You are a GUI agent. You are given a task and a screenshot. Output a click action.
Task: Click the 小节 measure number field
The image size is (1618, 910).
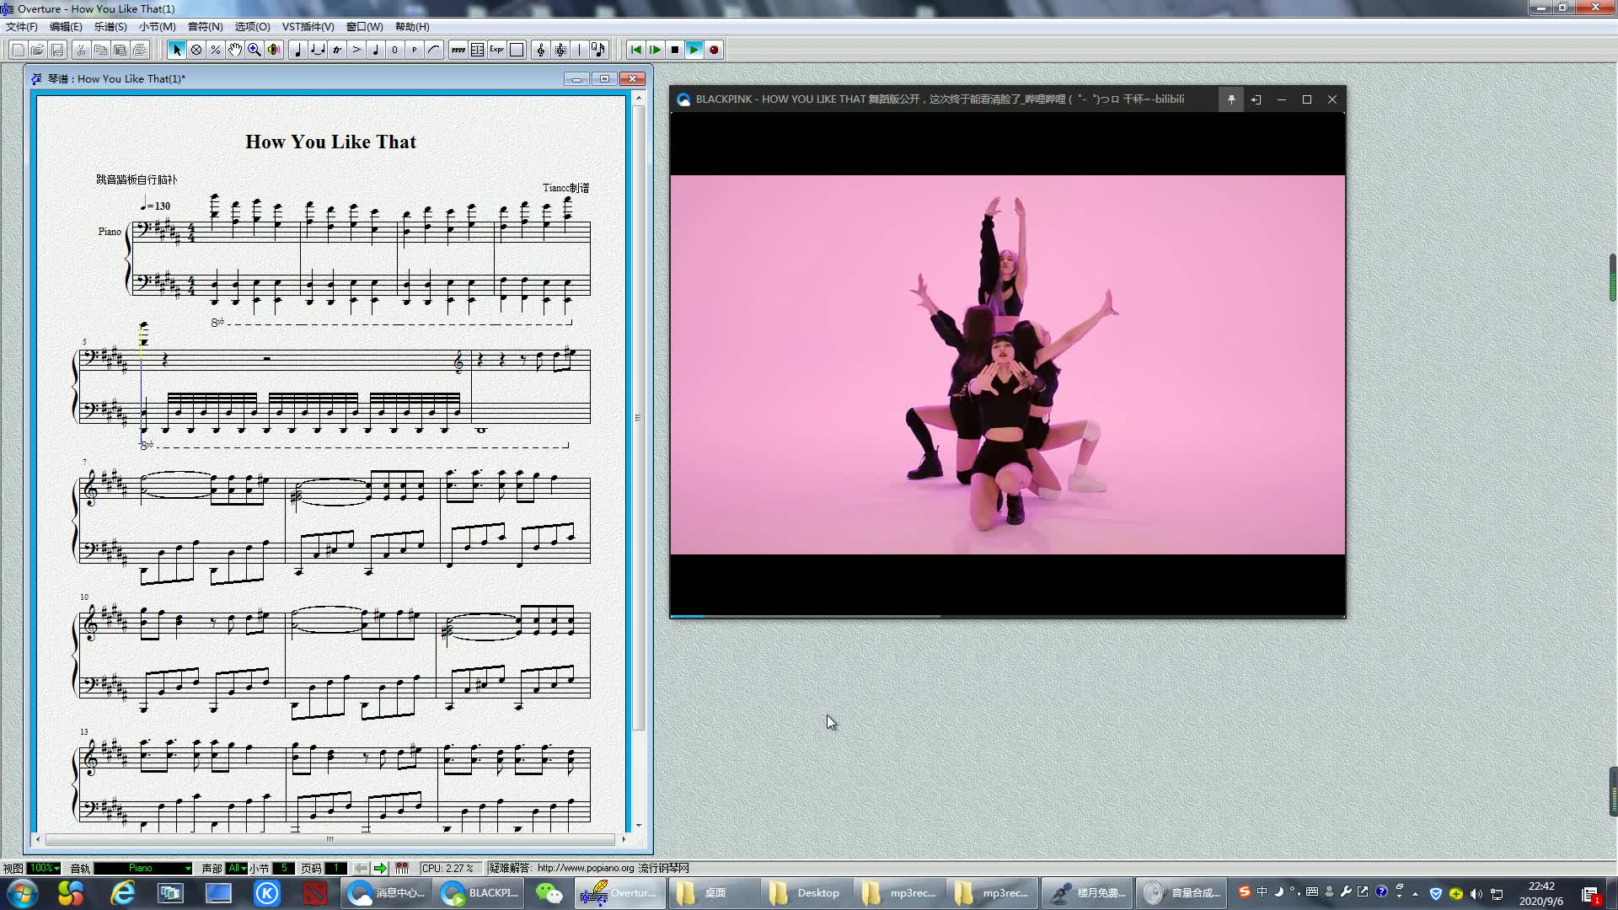pyautogui.click(x=285, y=868)
